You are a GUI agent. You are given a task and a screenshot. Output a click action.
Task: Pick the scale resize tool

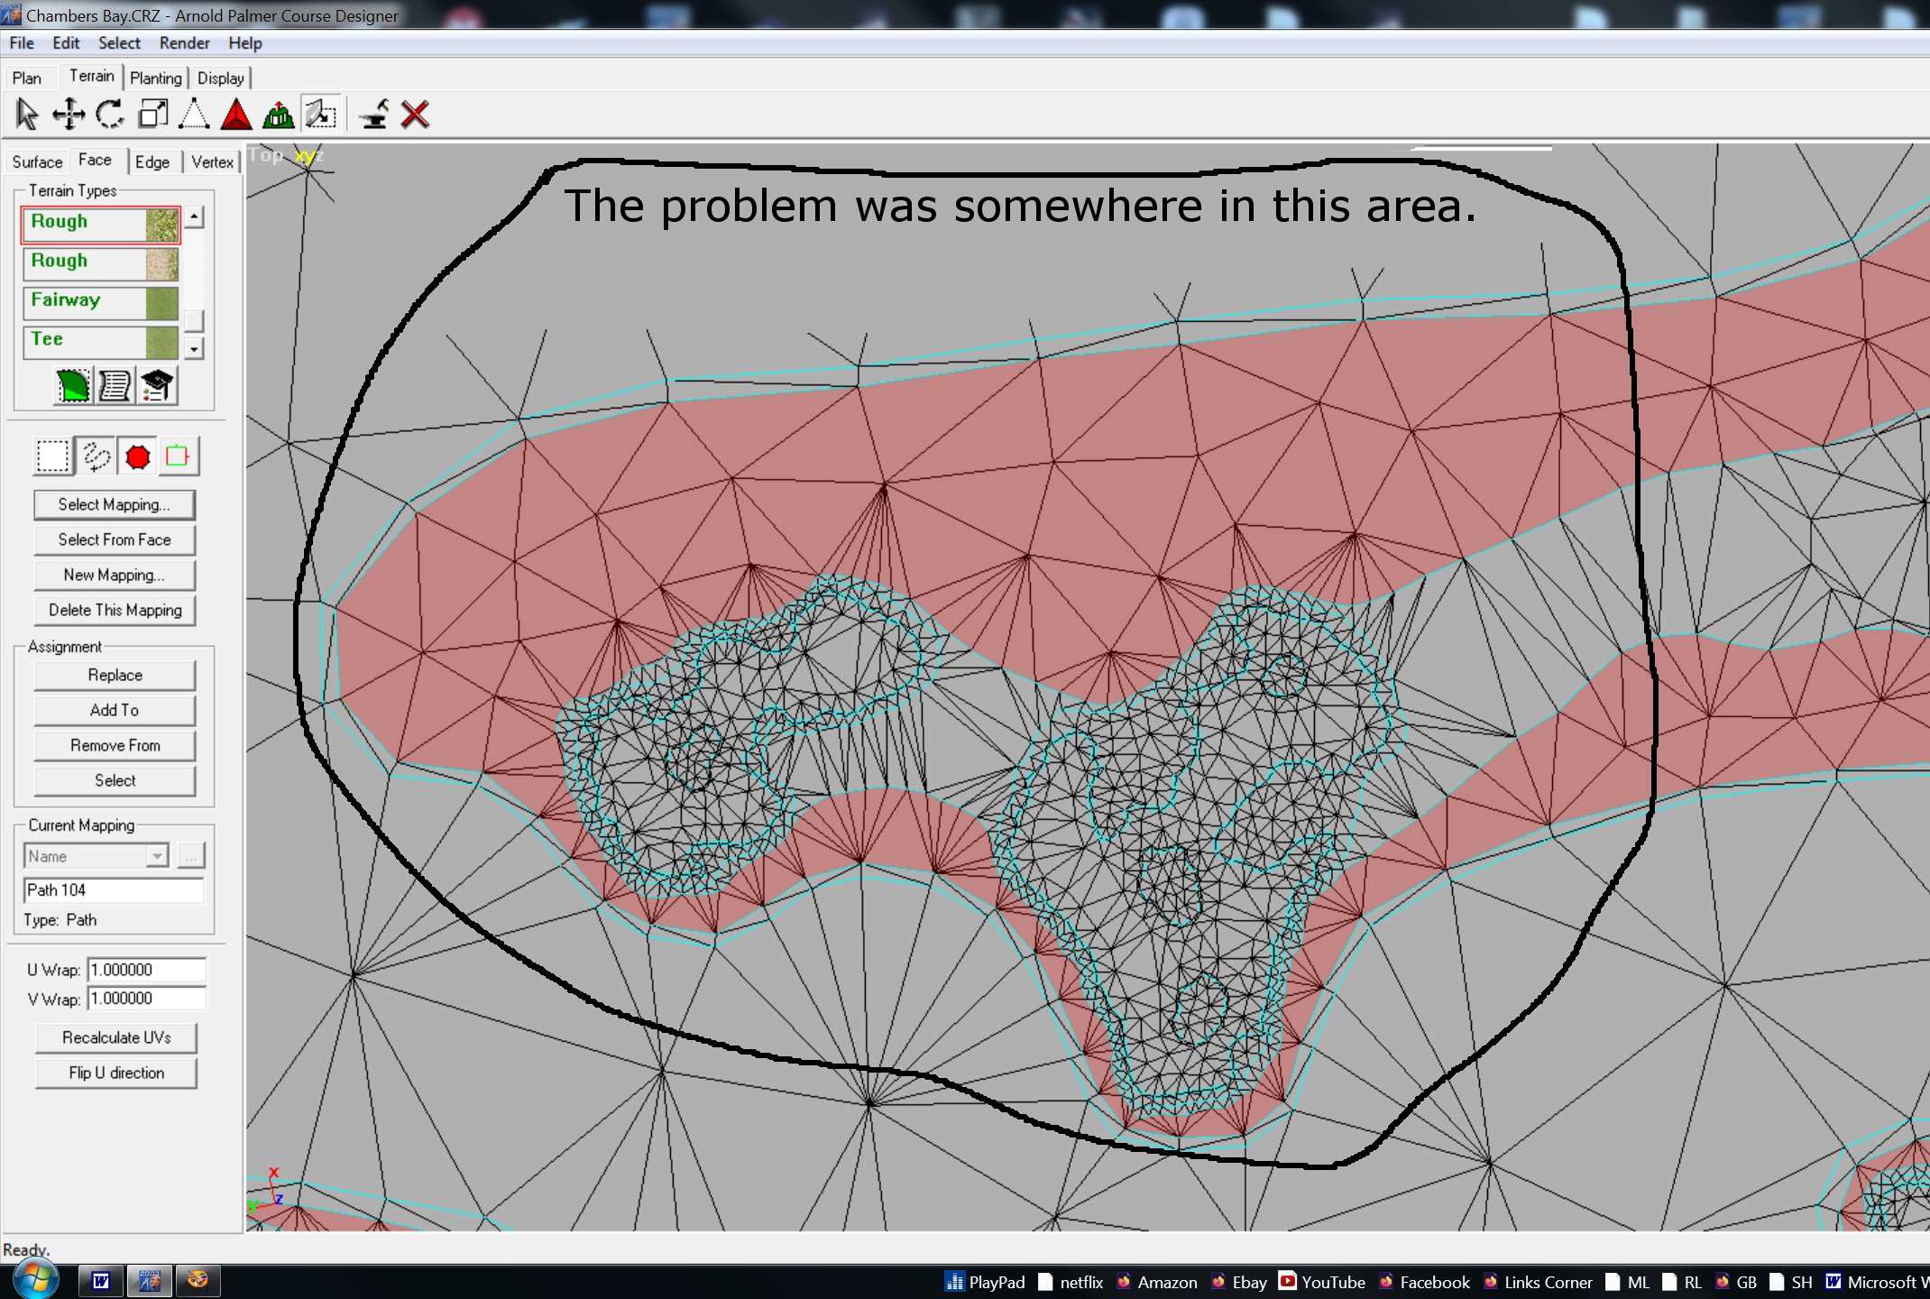(x=152, y=115)
